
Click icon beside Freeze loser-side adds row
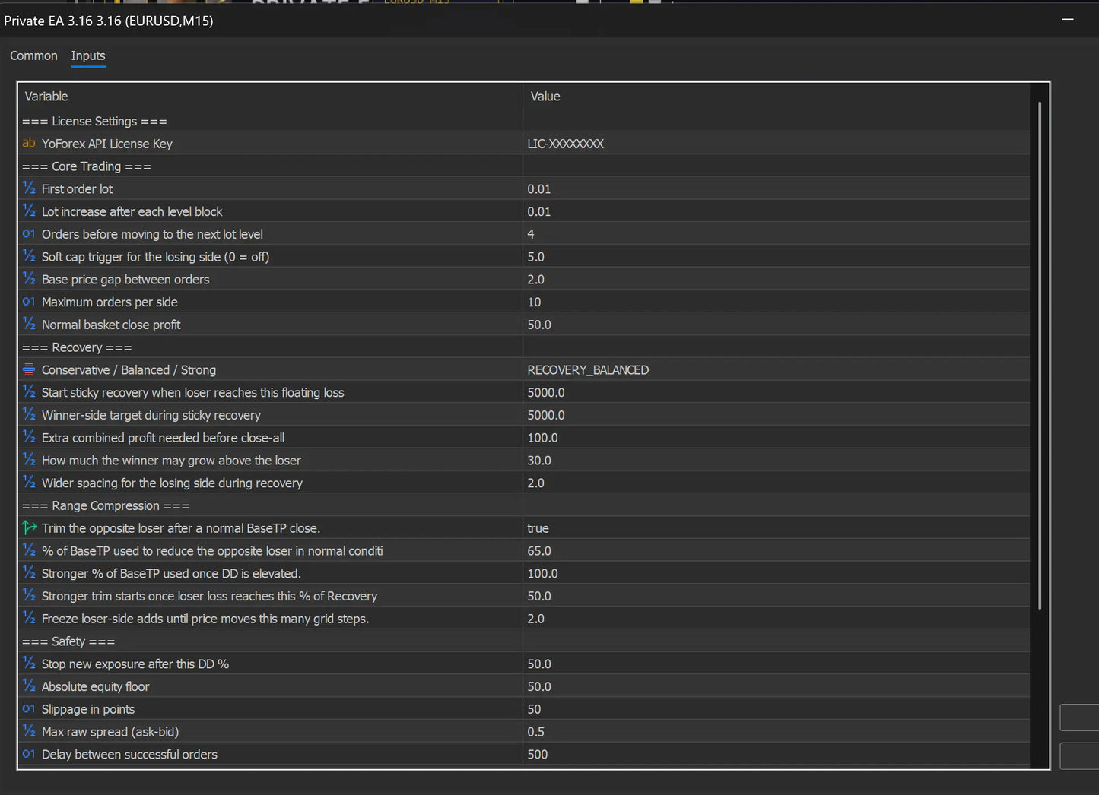[x=29, y=619]
